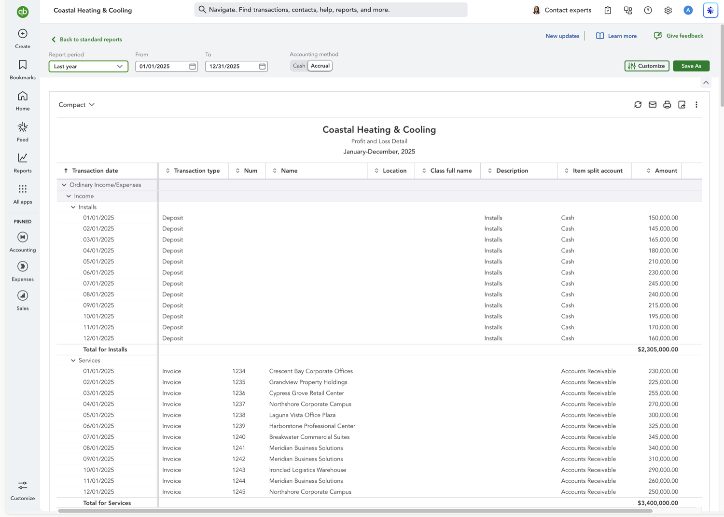Click Give feedback link
724x517 pixels.
(678, 36)
